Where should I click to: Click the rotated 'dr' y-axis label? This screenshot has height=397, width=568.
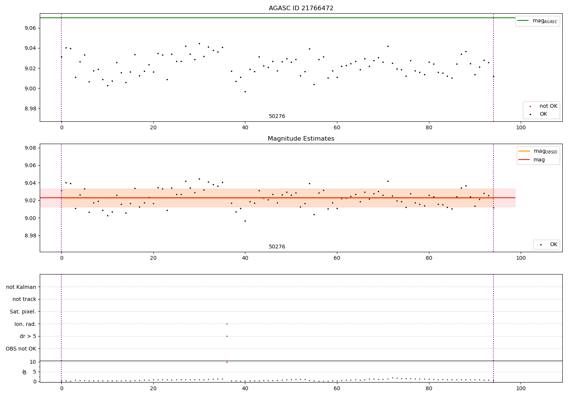click(x=25, y=372)
